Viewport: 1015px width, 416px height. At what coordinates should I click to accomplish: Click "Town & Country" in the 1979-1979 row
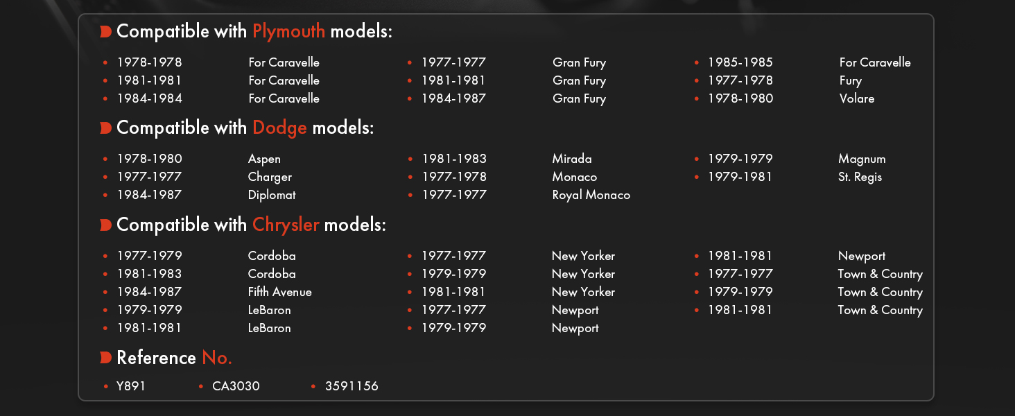point(880,292)
